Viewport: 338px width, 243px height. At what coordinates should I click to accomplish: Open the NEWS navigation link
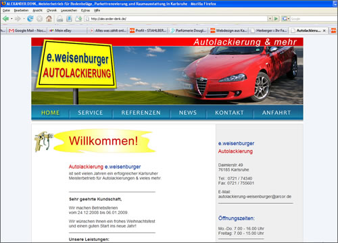click(x=188, y=113)
